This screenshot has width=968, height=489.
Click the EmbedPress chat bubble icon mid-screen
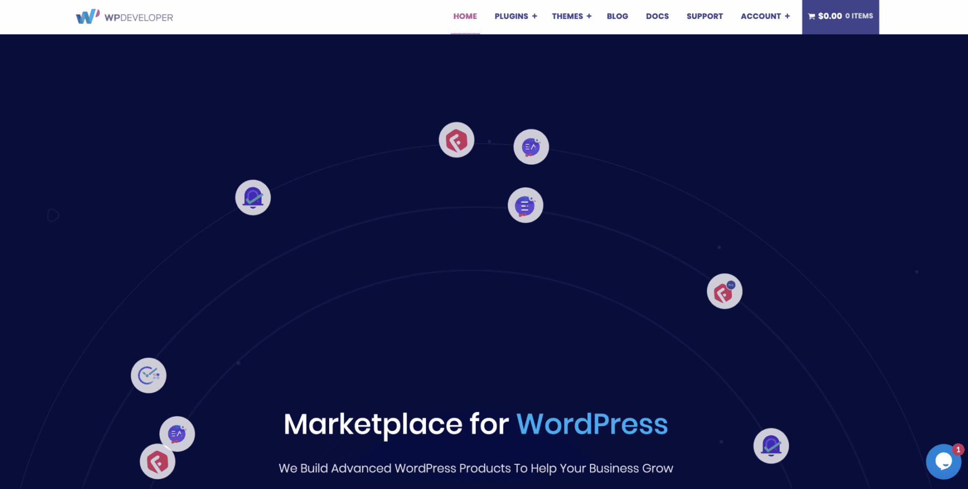point(525,205)
